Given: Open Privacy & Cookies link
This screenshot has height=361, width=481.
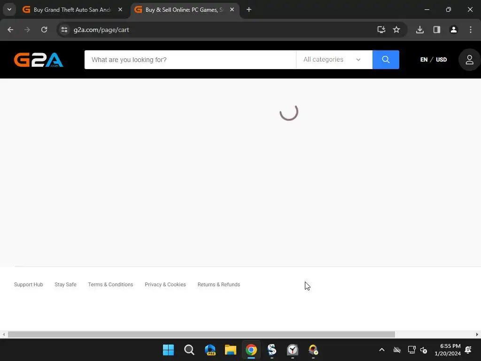Looking at the screenshot, I should click(x=165, y=284).
